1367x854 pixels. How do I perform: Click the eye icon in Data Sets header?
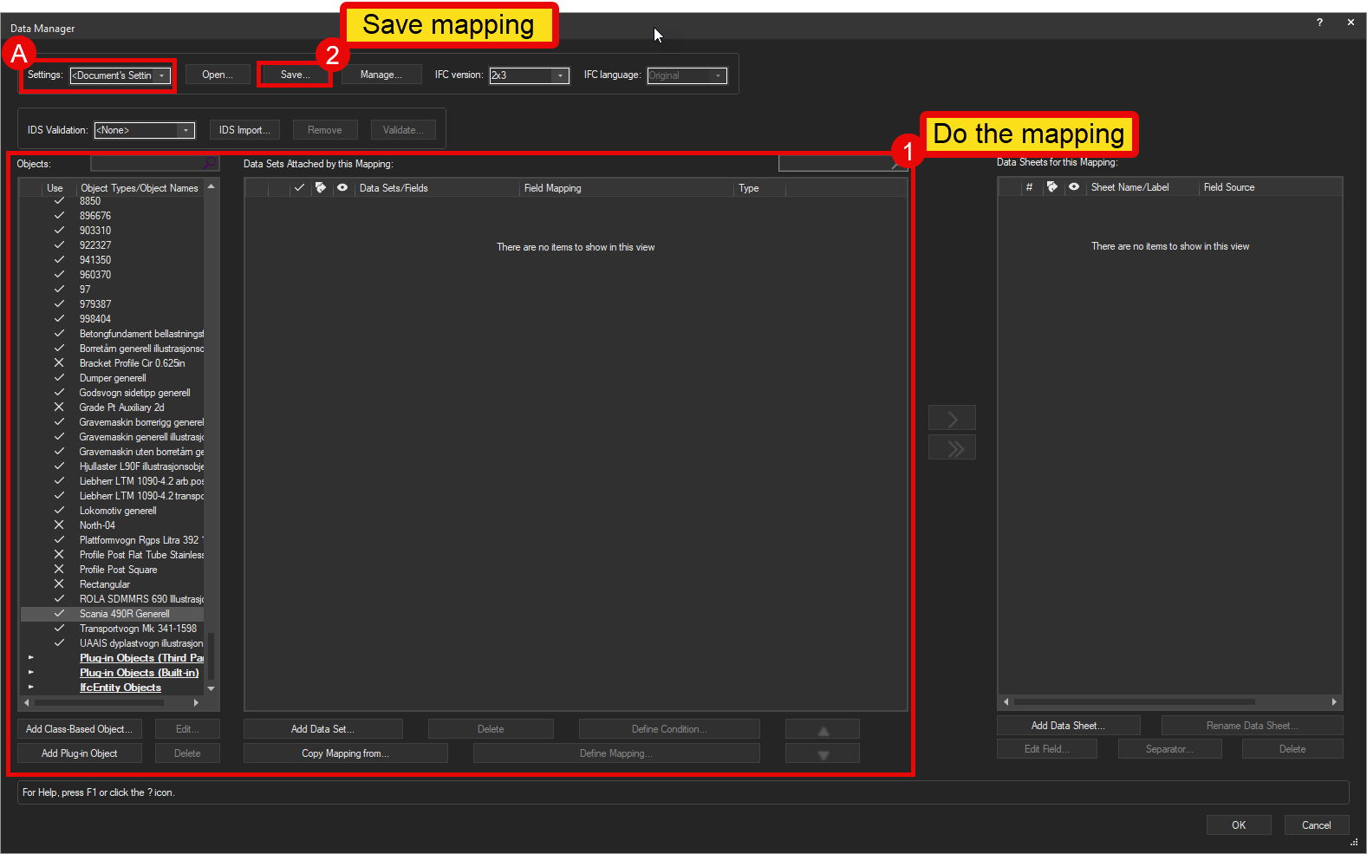tap(342, 187)
